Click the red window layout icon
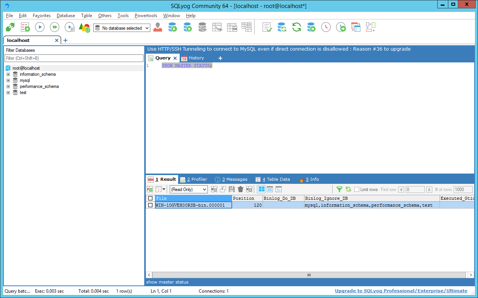Viewport: 478px width, 298px height. (x=356, y=27)
